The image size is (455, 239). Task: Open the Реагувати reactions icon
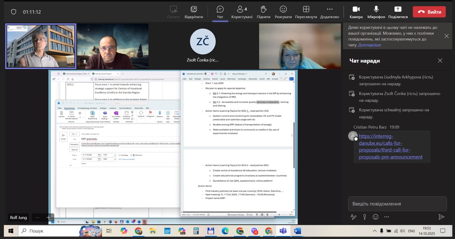coord(283,9)
